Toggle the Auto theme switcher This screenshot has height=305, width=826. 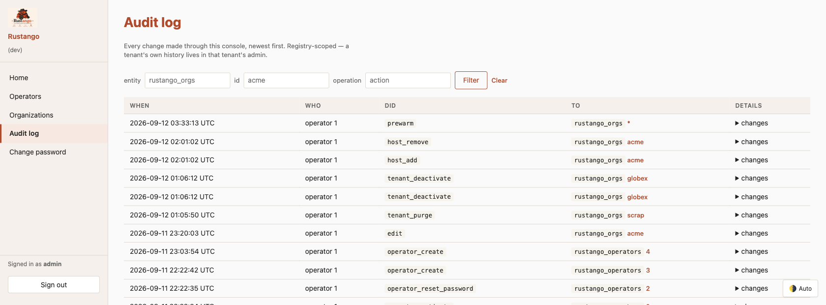coord(800,289)
